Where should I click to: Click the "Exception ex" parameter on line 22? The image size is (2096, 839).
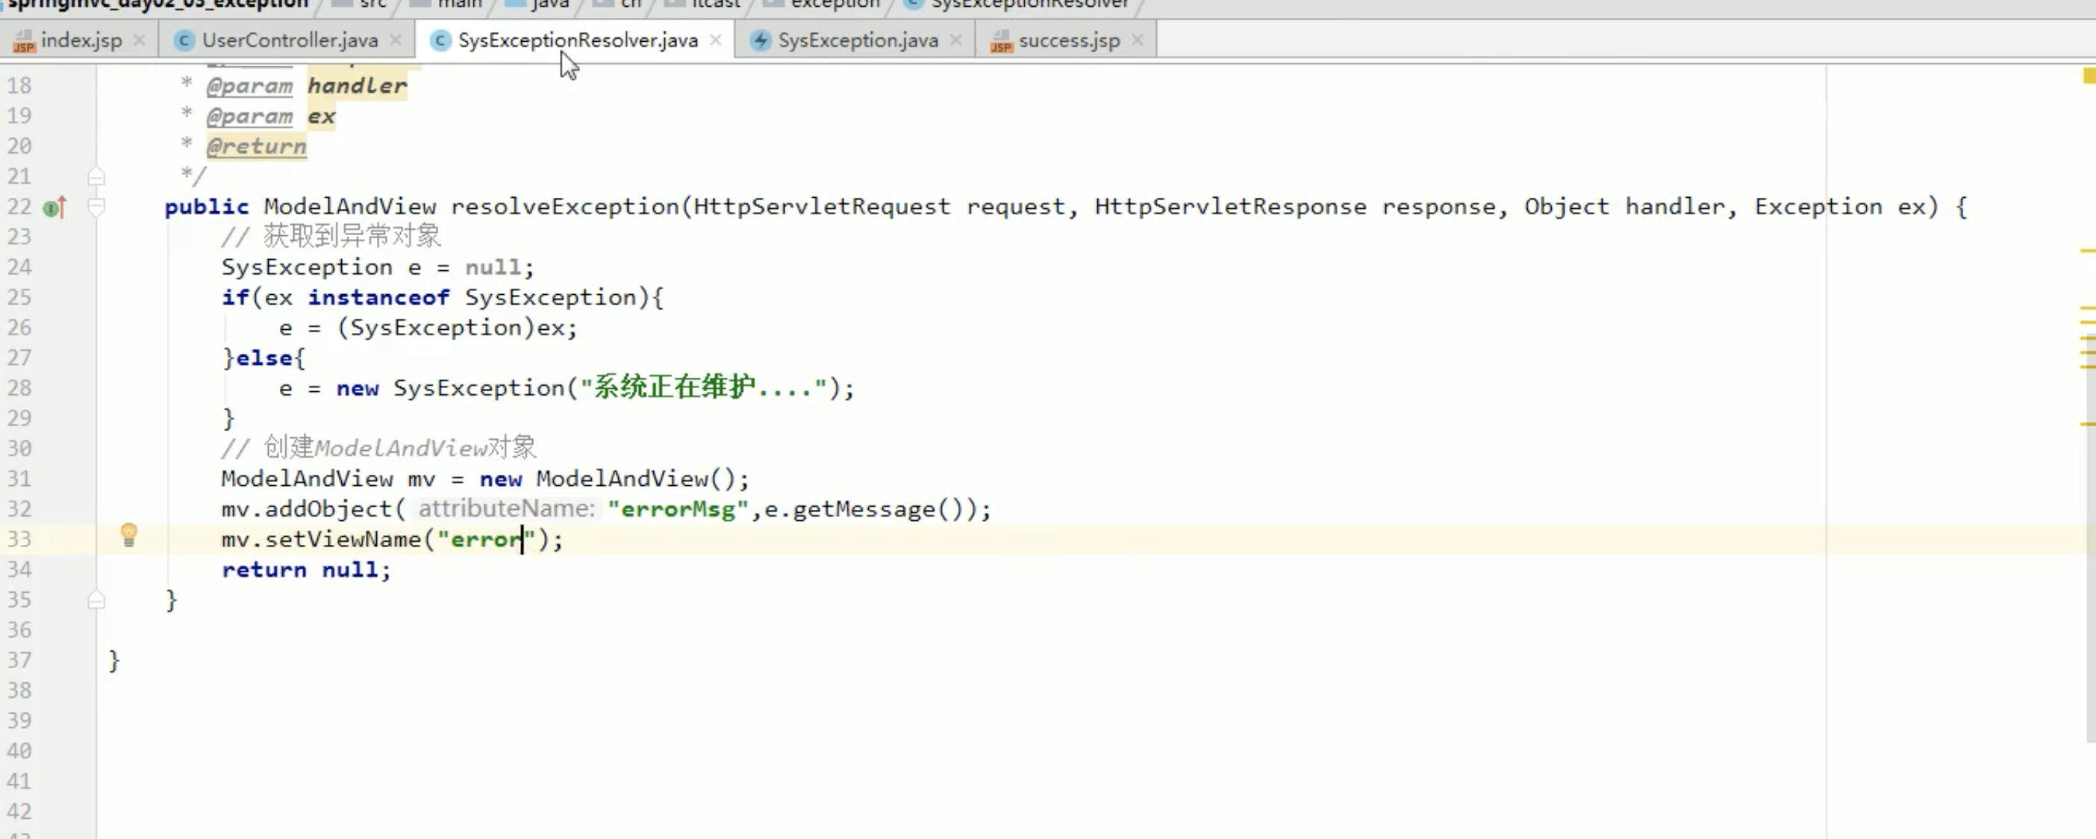(x=1839, y=207)
